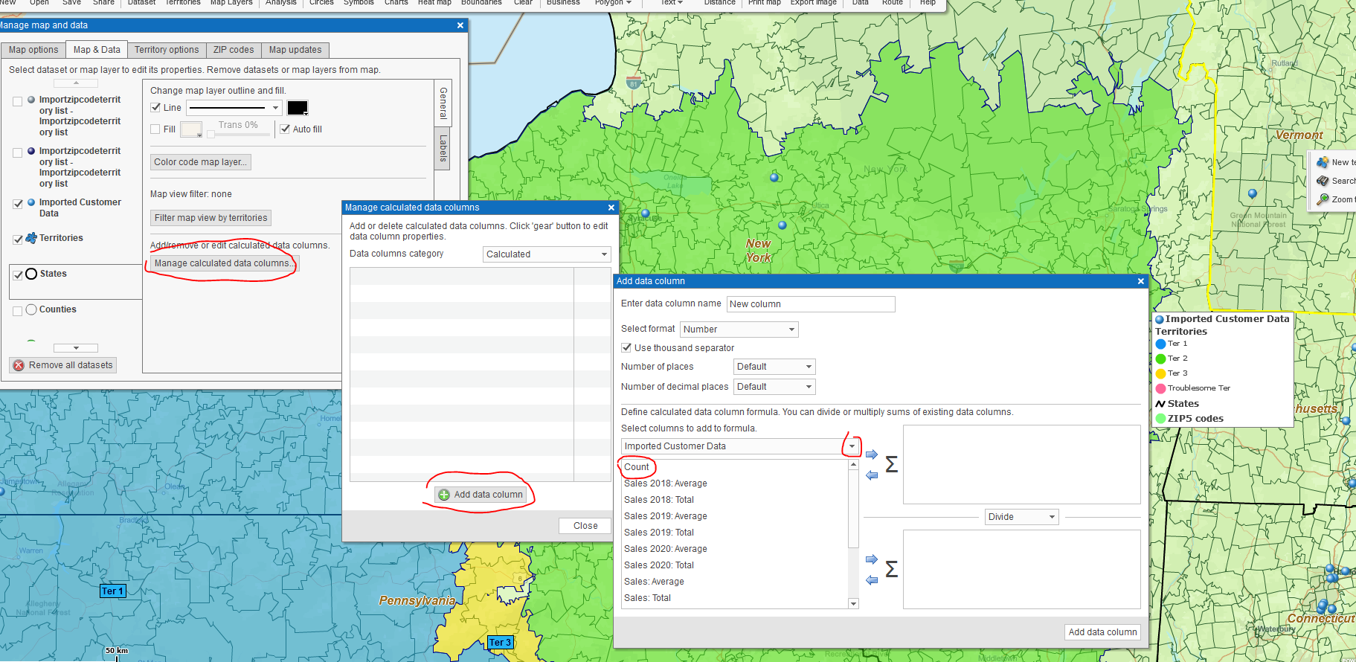1356x662 pixels.
Task: Click the Ter 2 green legend dot
Action: (1160, 359)
